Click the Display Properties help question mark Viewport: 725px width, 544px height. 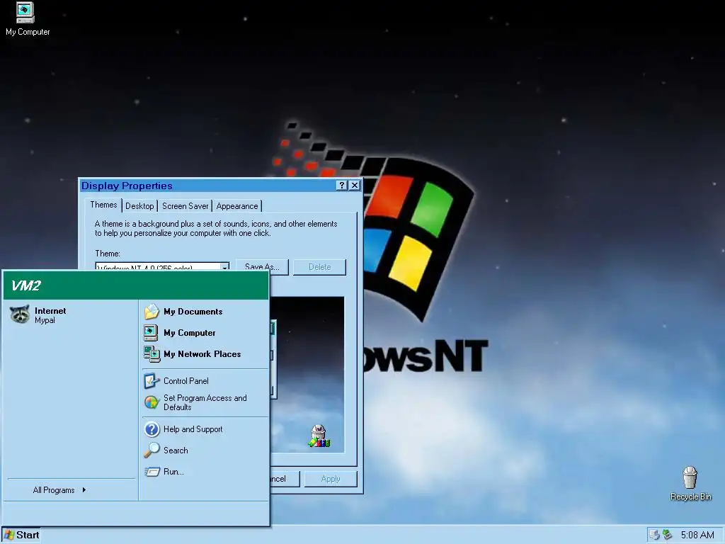(x=342, y=186)
